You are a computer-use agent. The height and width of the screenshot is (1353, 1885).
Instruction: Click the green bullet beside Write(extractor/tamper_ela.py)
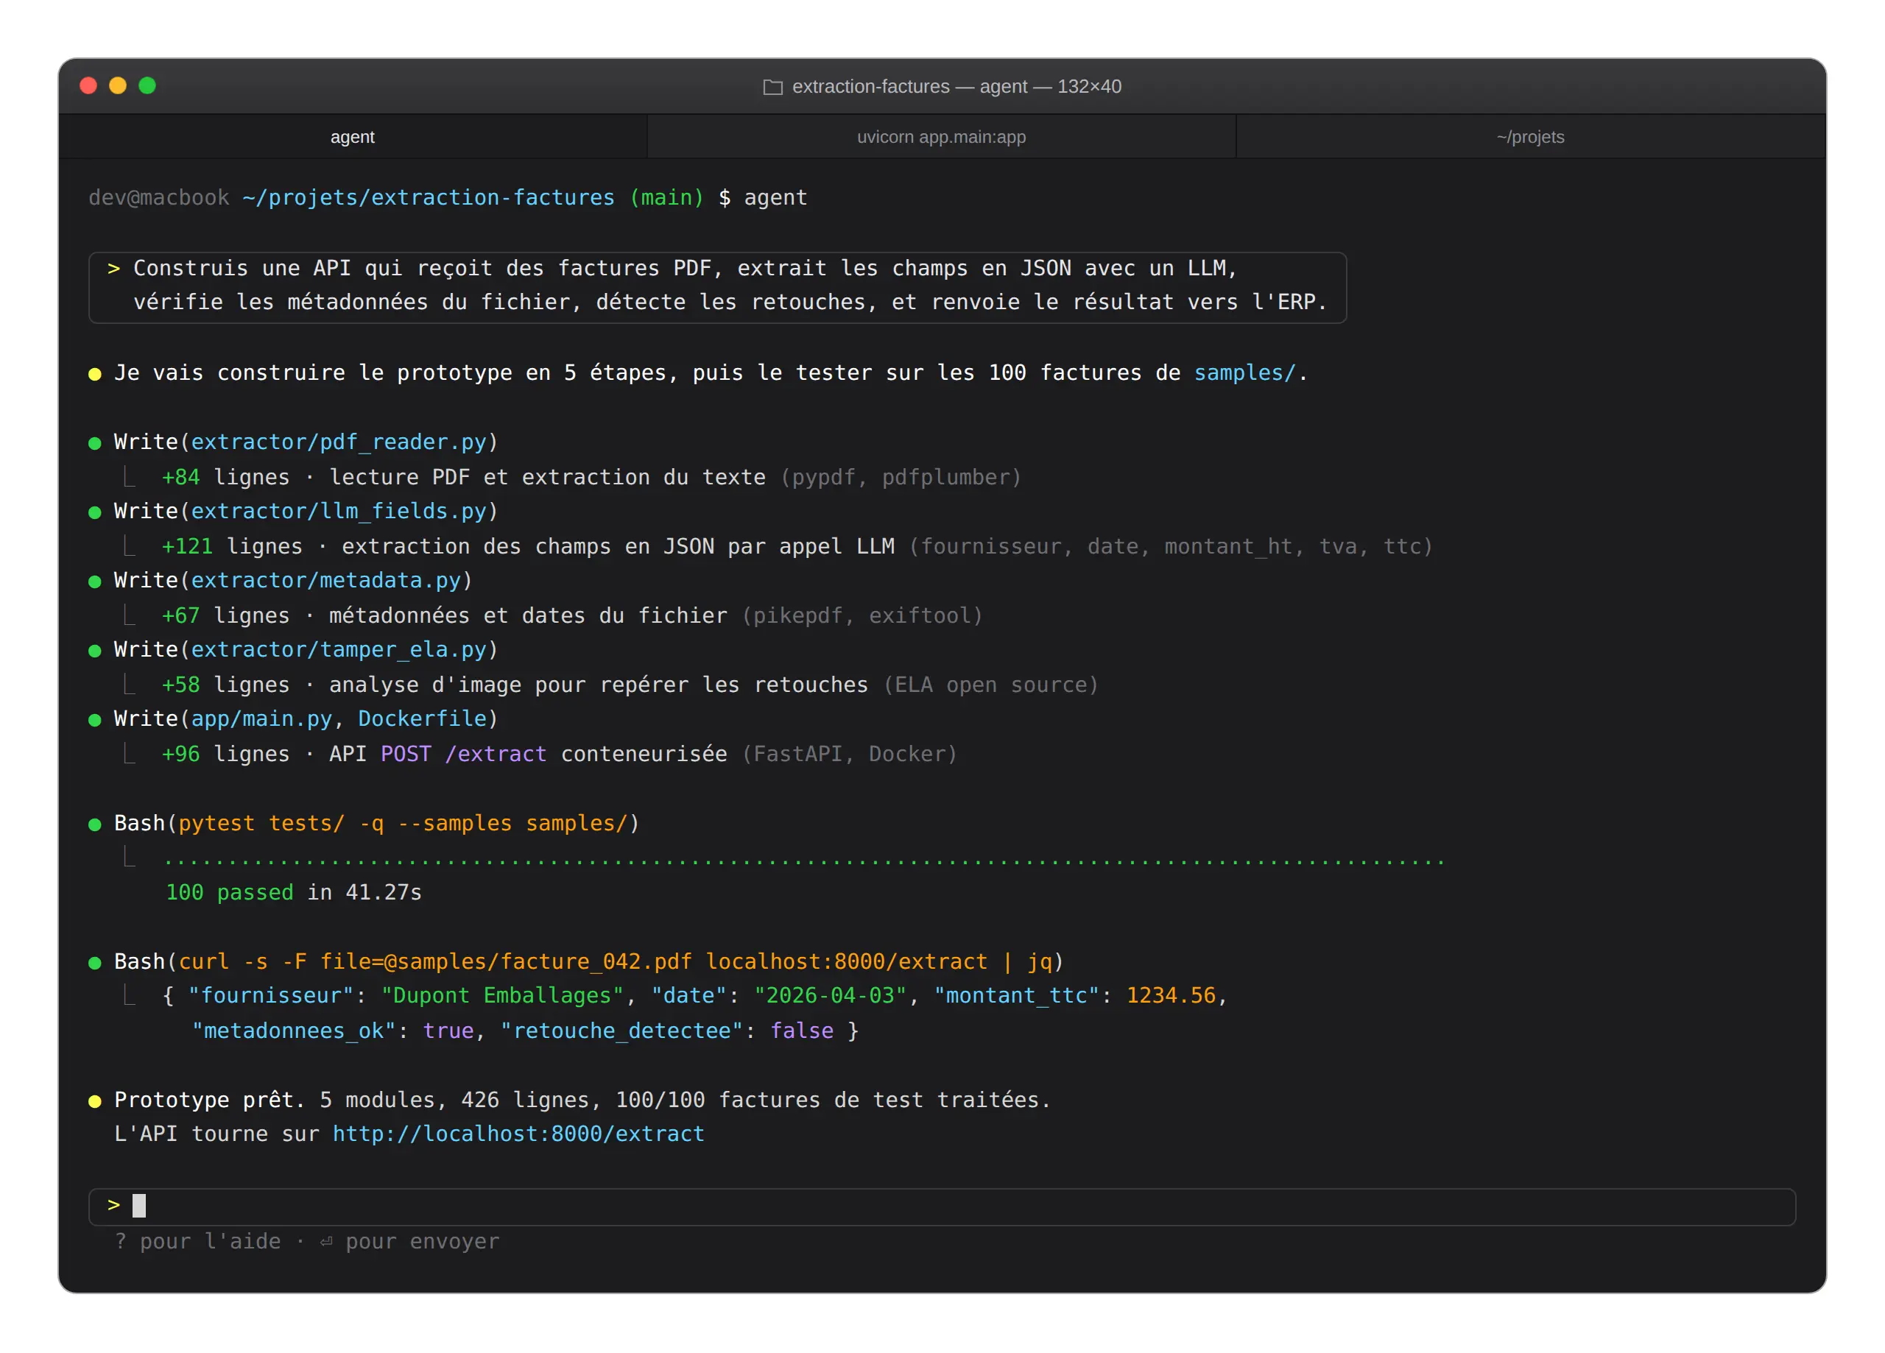click(x=95, y=651)
